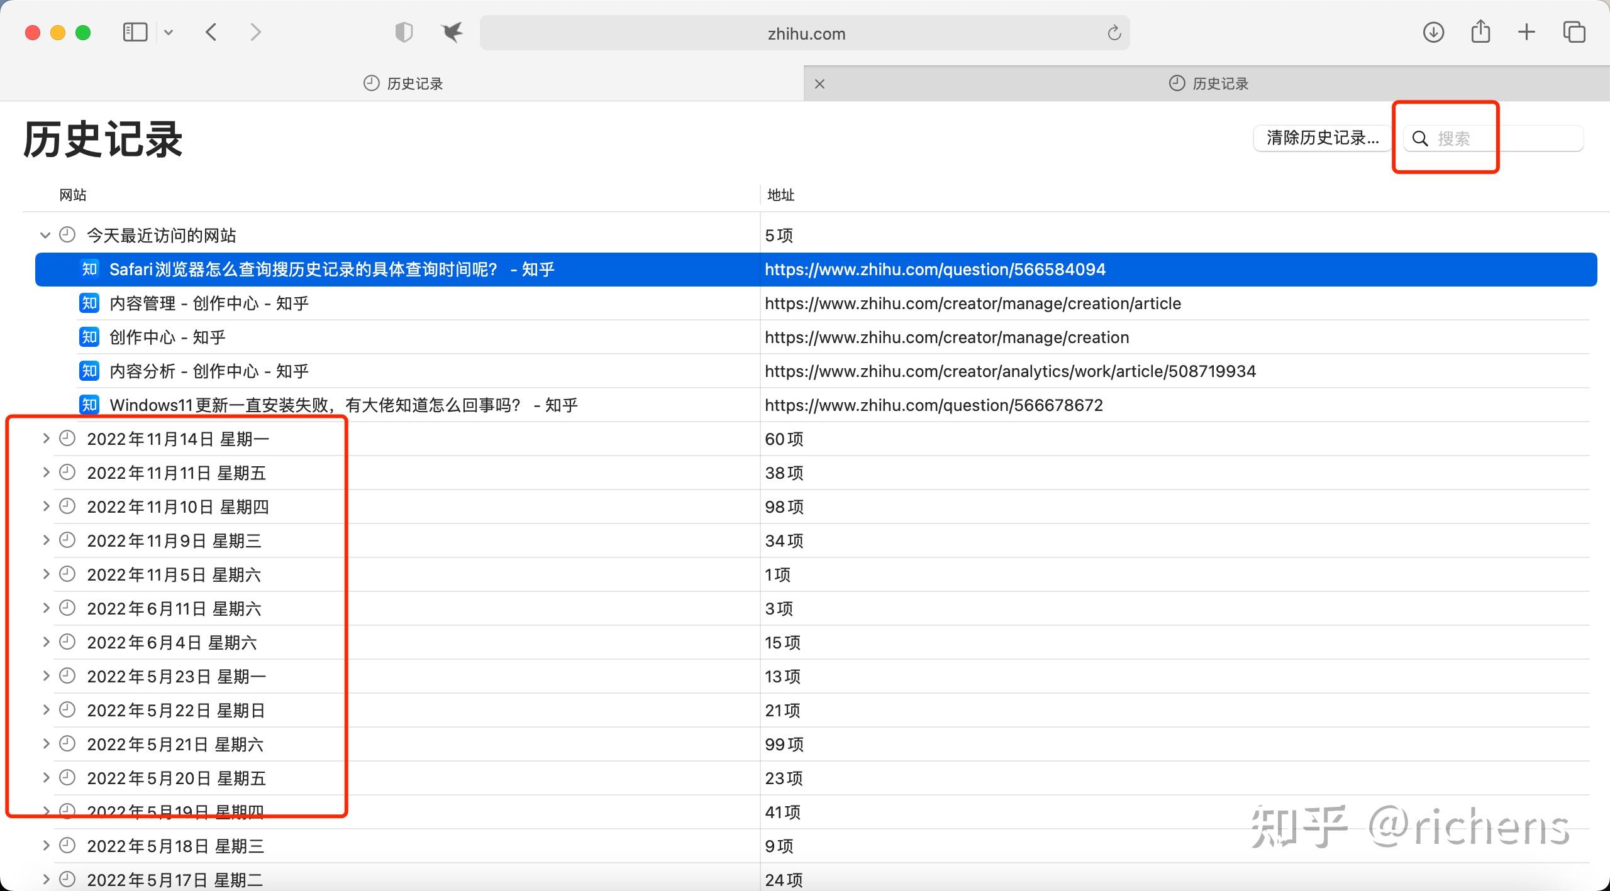Open the Share icon in the toolbar

[x=1480, y=31]
